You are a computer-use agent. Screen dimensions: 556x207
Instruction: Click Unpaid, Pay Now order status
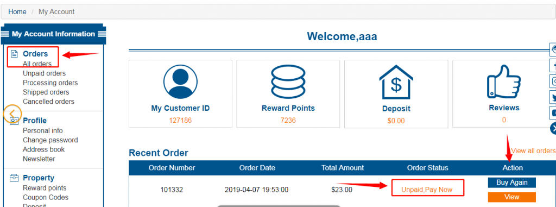pos(427,190)
